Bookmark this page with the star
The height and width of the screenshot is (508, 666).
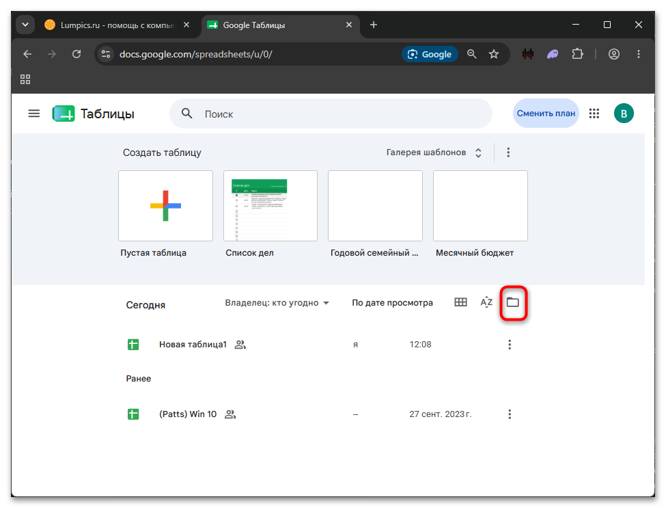click(494, 54)
